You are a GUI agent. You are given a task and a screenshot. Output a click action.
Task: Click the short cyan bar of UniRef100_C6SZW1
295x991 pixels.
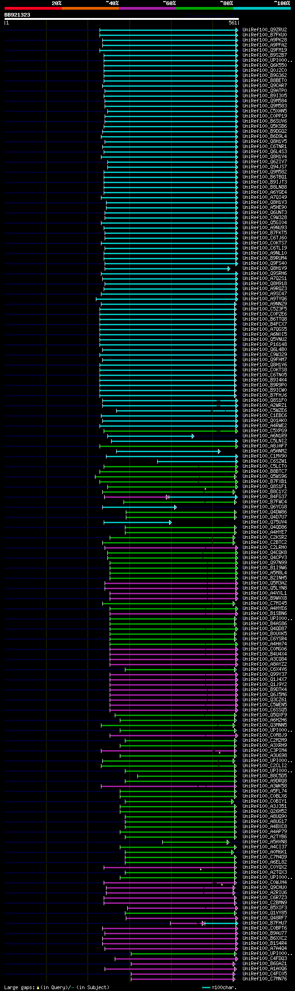point(198,461)
